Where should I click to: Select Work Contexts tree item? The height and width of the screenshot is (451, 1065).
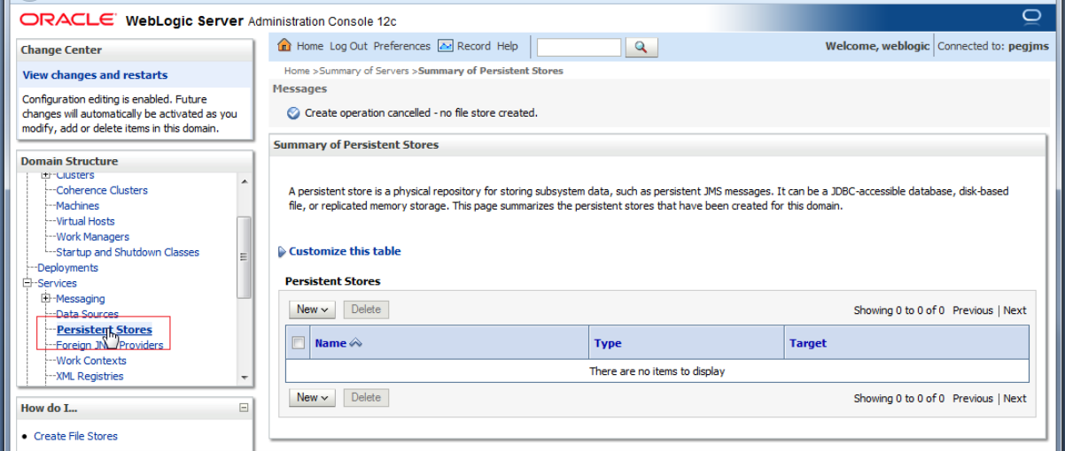(91, 361)
